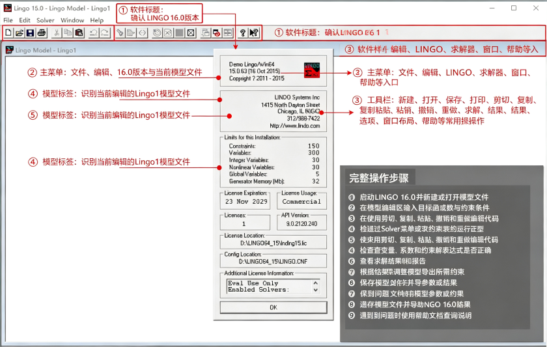
Task: Open the Solver menu
Action: [46, 20]
